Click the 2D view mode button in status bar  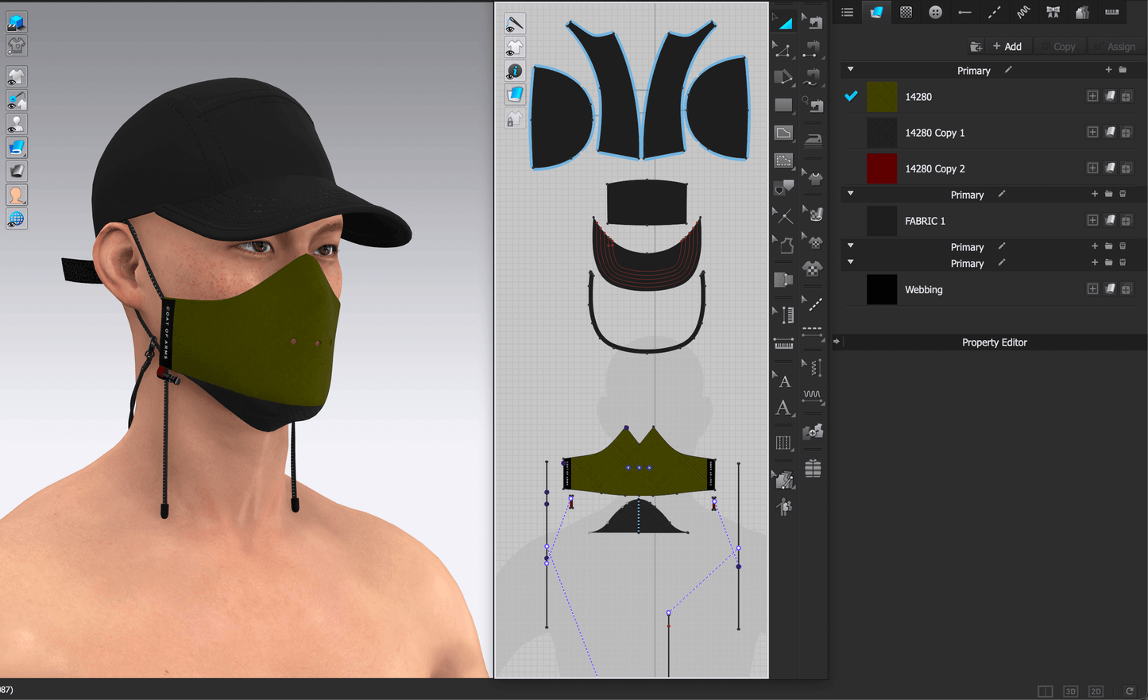(1096, 691)
